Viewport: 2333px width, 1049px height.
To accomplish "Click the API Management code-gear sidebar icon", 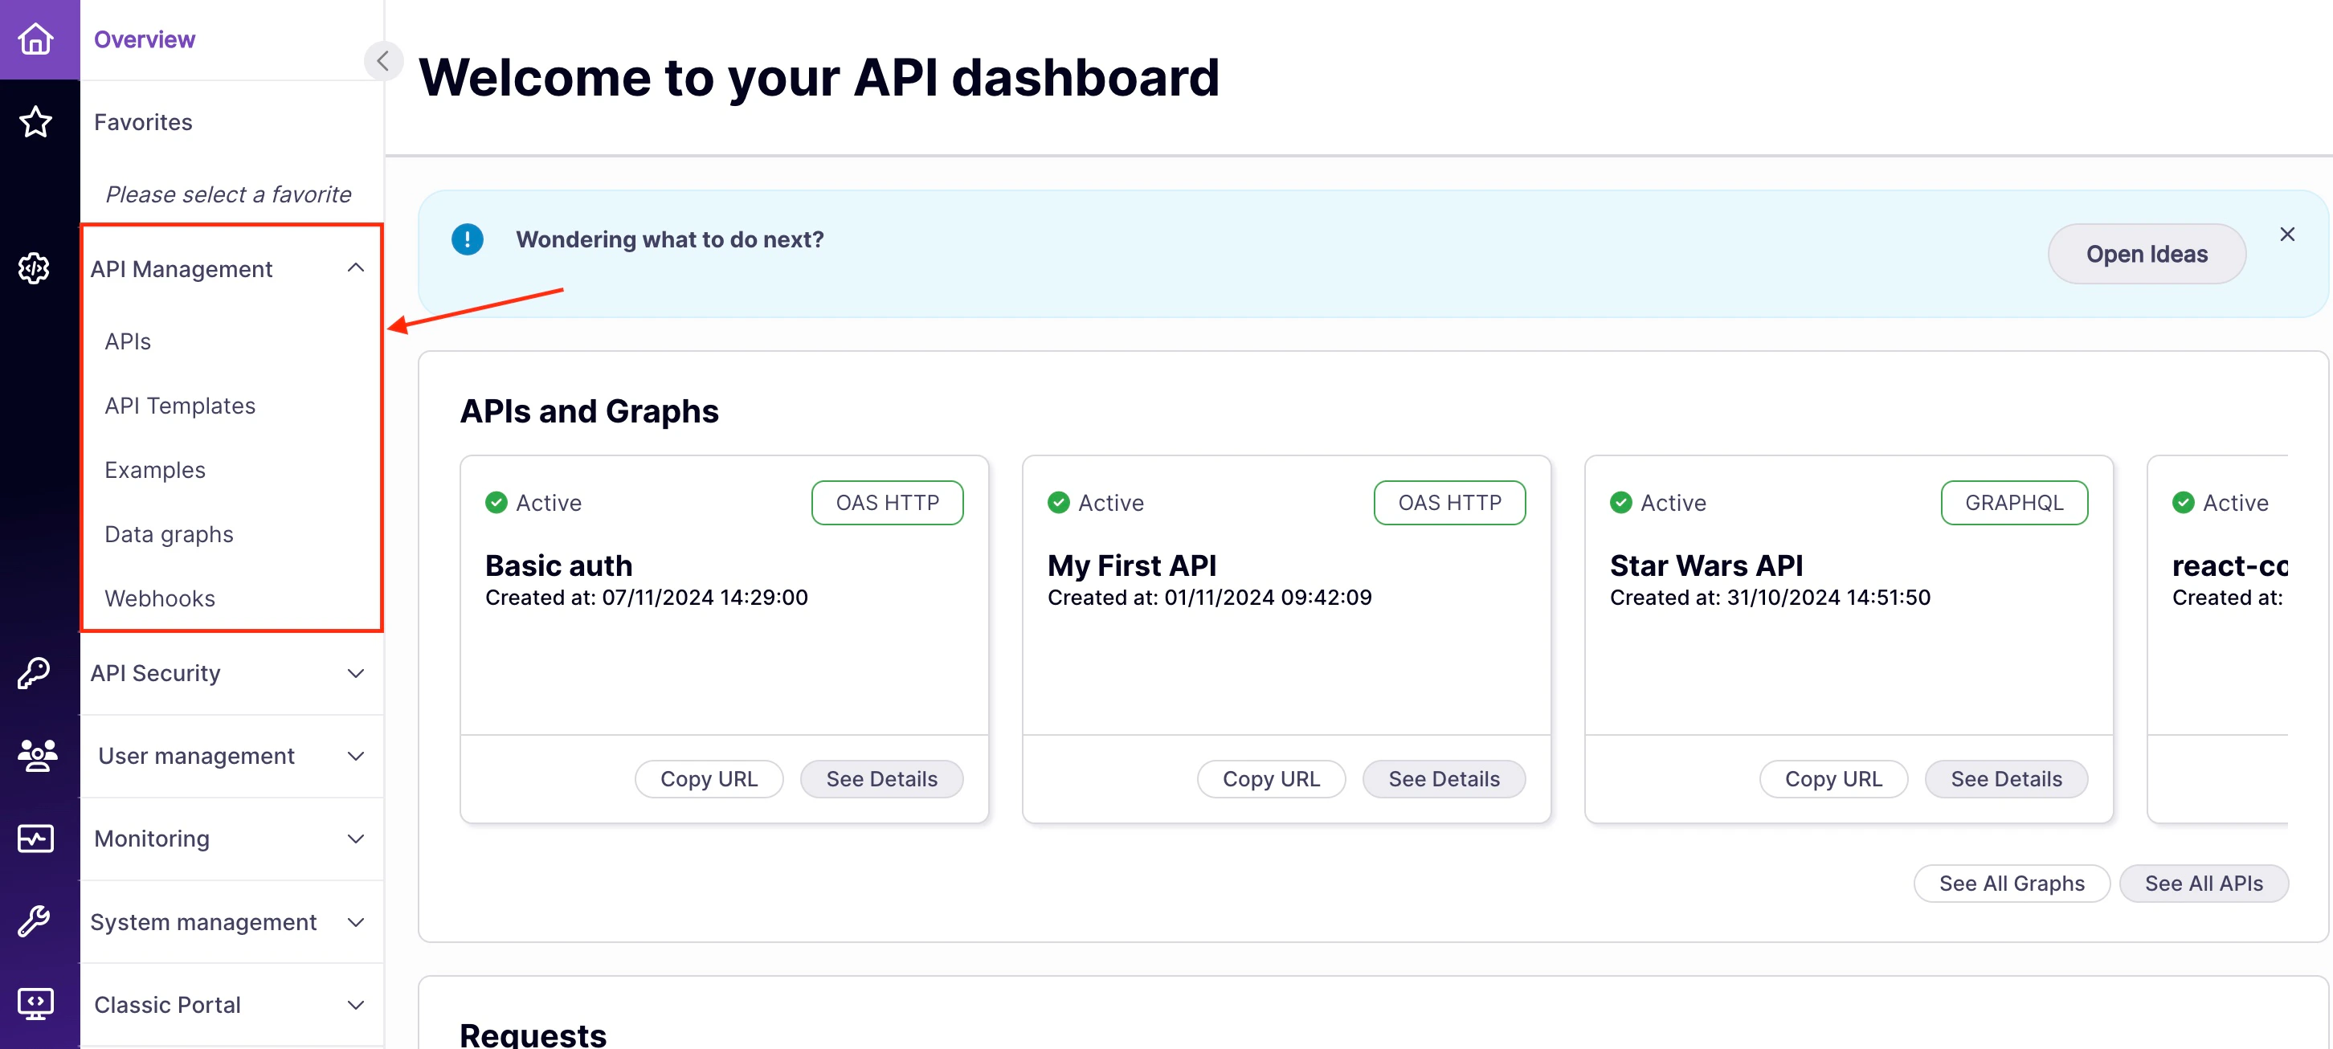I will pyautogui.click(x=34, y=268).
